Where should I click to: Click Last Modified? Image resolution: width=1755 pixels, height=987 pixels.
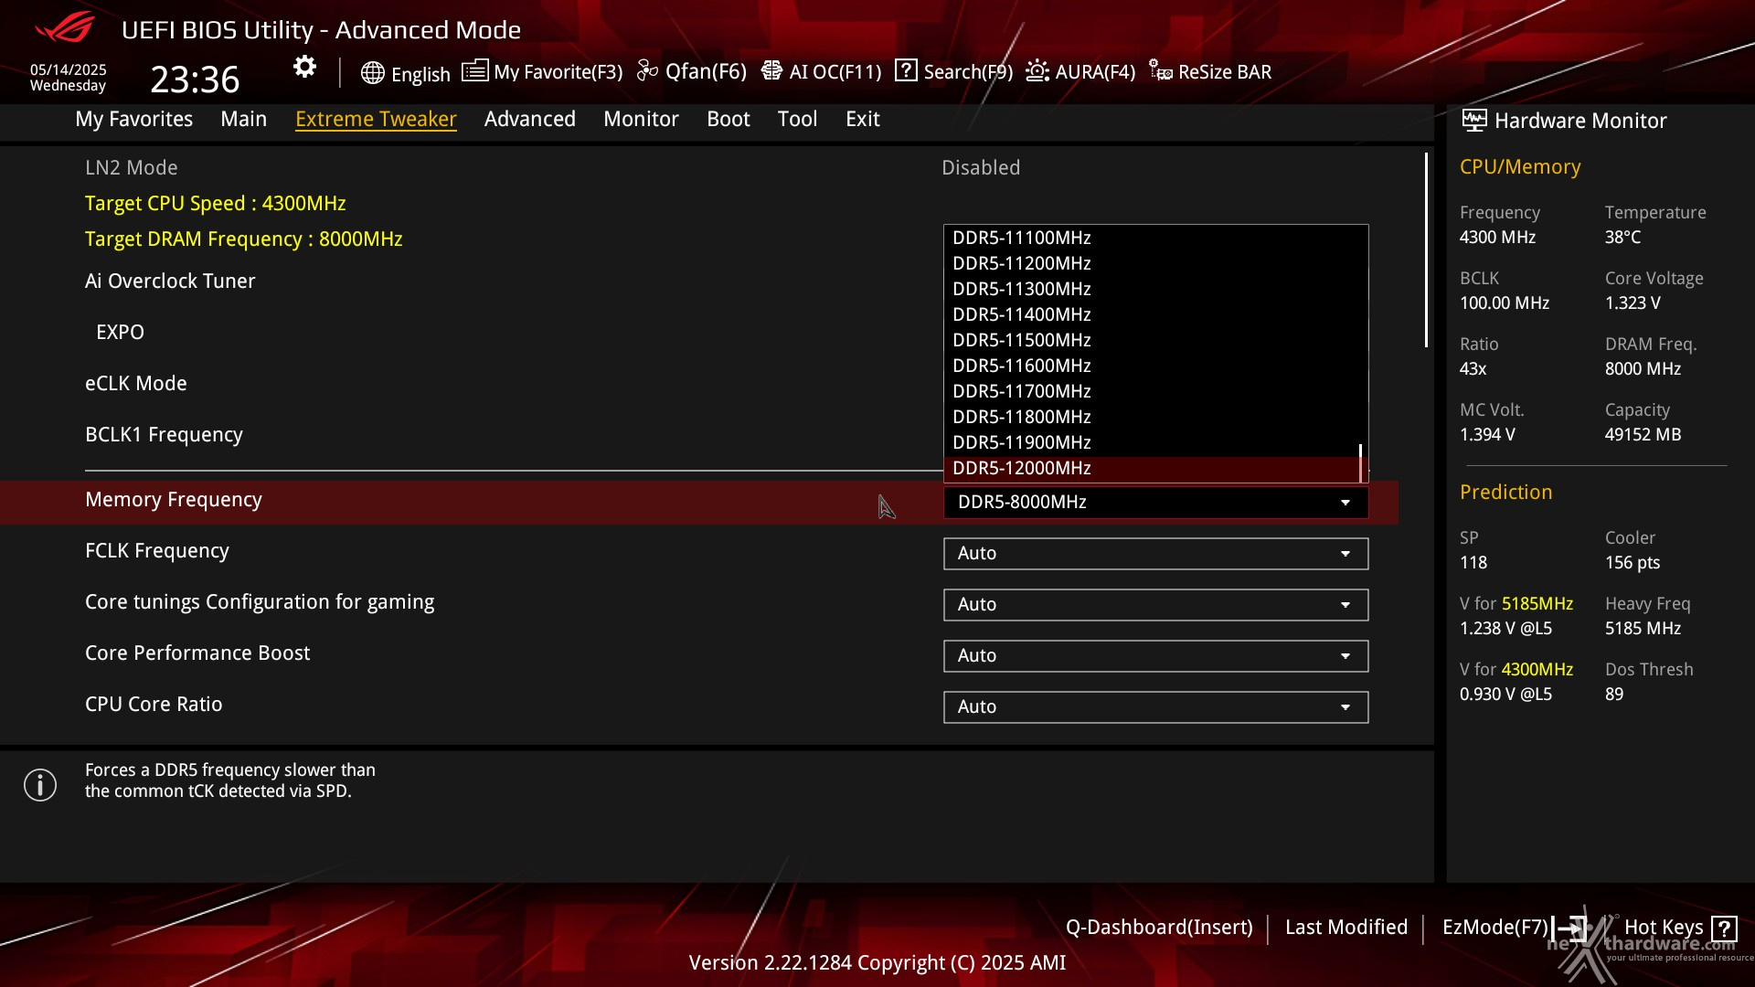tap(1346, 927)
